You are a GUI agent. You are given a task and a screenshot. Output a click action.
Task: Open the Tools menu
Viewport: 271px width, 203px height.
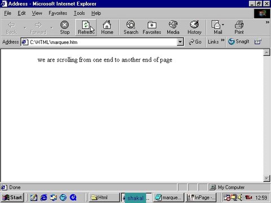pyautogui.click(x=79, y=13)
